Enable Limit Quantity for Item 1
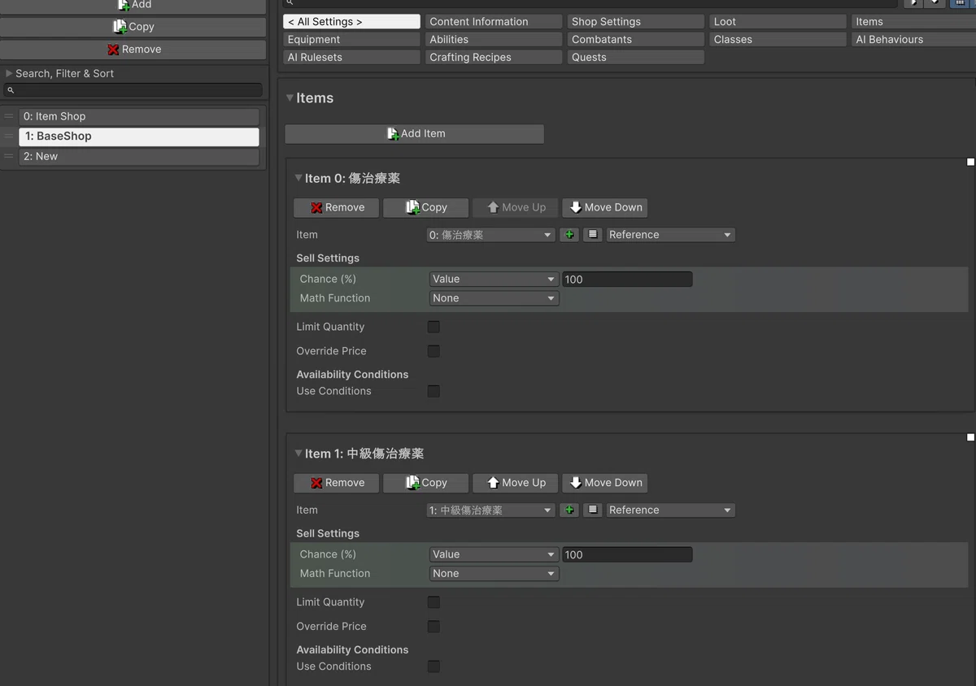 coord(434,602)
